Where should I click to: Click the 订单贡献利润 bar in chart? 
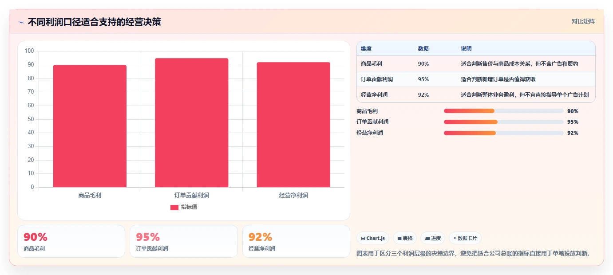[191, 123]
